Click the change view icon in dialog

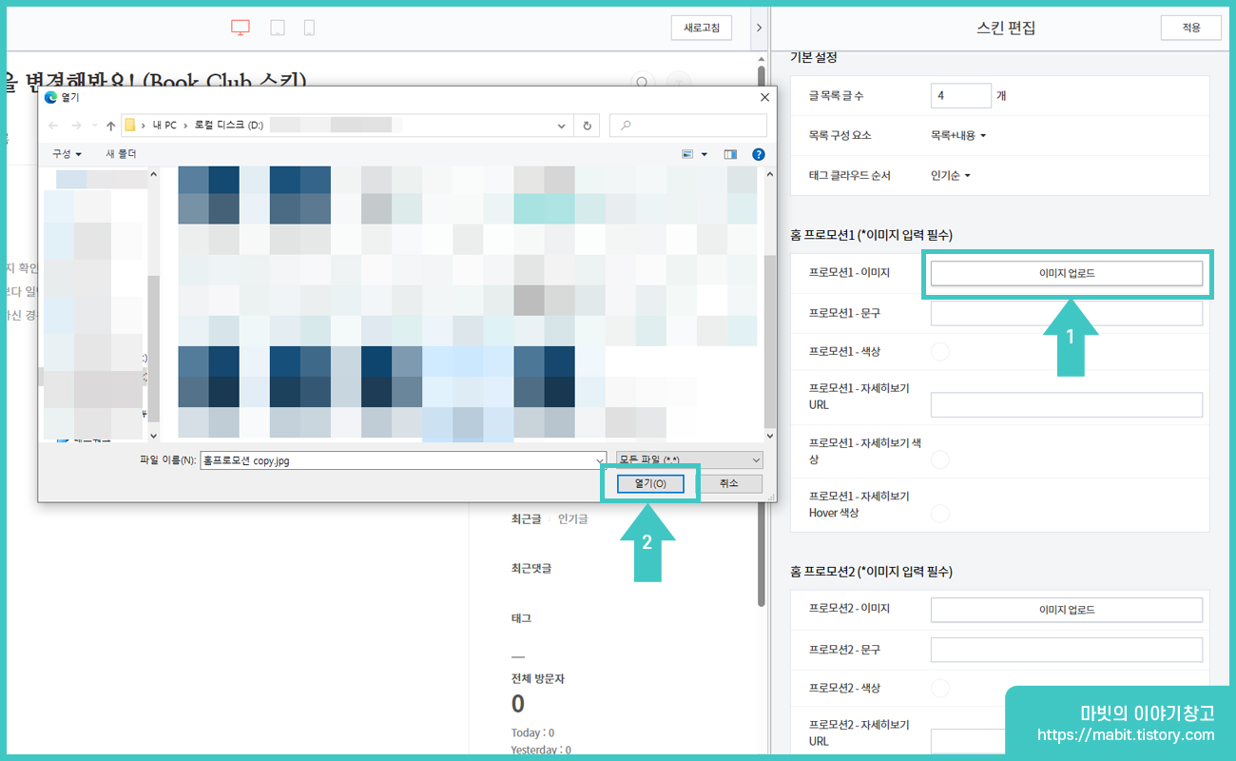click(x=687, y=154)
